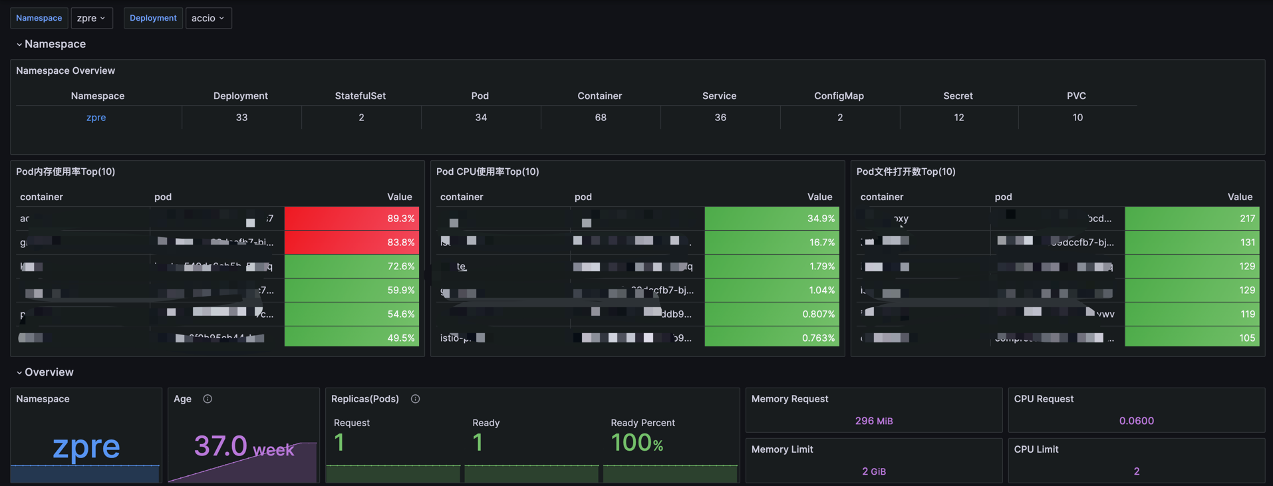Click the Namespace Overview panel title
This screenshot has height=486, width=1273.
tap(65, 70)
